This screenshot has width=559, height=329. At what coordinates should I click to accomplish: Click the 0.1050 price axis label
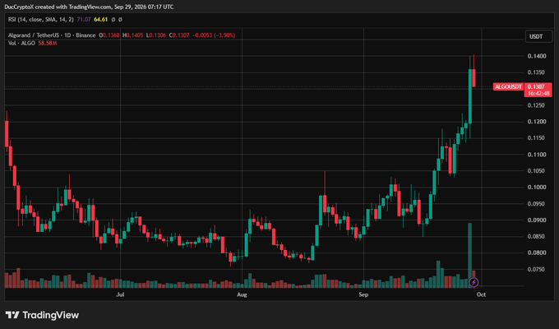click(537, 171)
